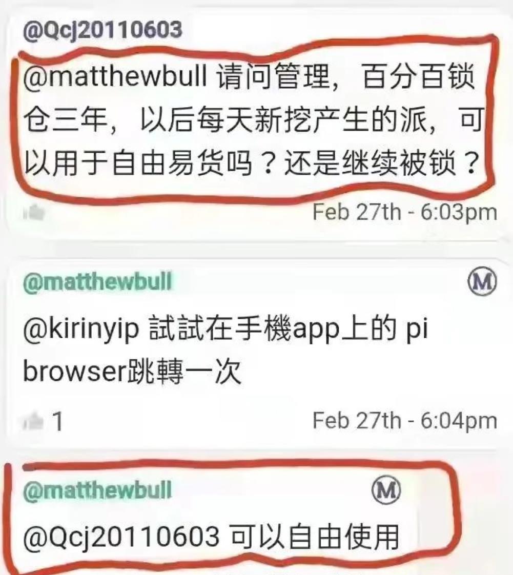Screen dimensions: 513x575
Task: Click the like count "1" on the reply
Action: click(57, 421)
